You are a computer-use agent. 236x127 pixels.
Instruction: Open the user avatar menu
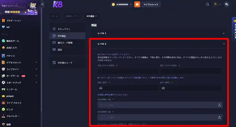pos(217,4)
